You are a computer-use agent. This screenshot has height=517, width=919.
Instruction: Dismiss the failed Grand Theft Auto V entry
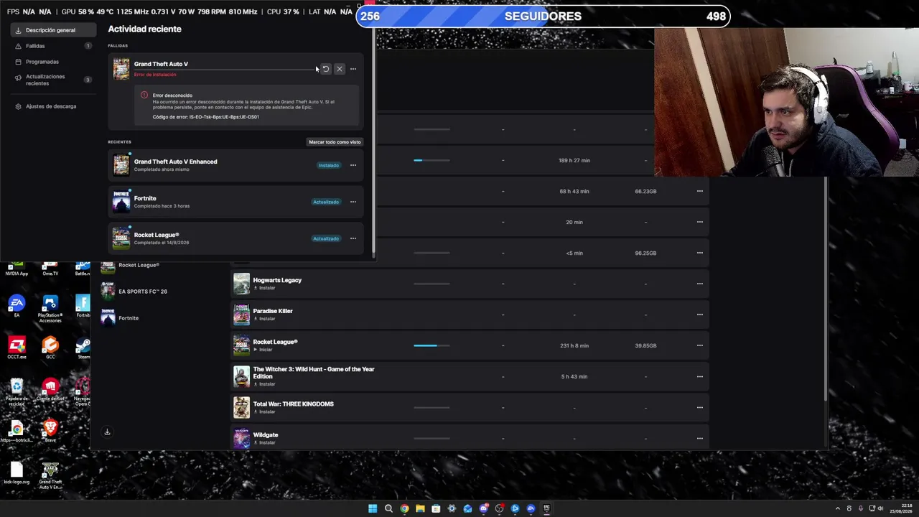coord(340,69)
